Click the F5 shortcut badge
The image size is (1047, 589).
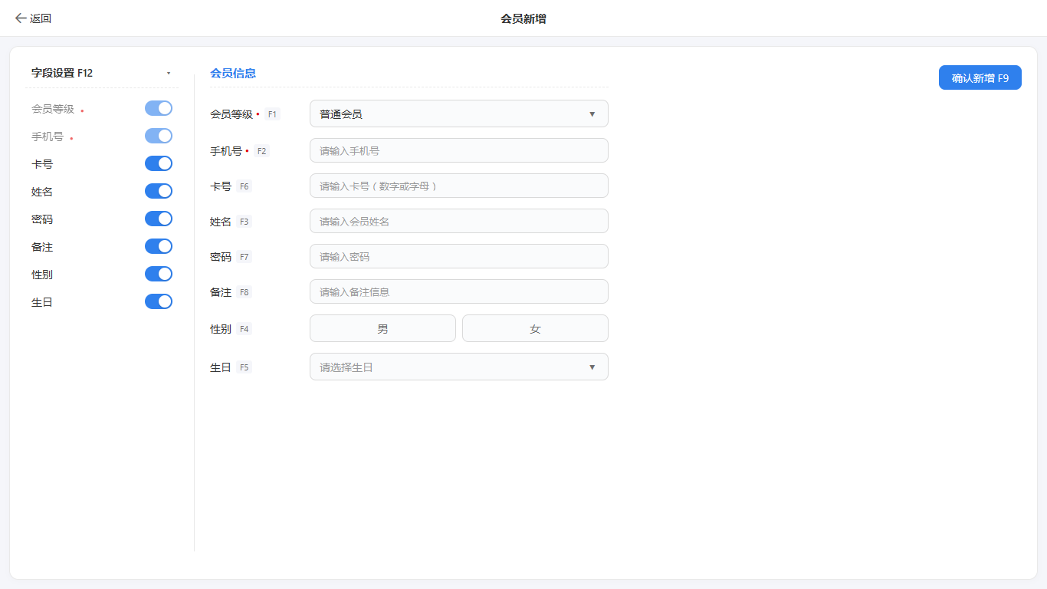tap(244, 367)
